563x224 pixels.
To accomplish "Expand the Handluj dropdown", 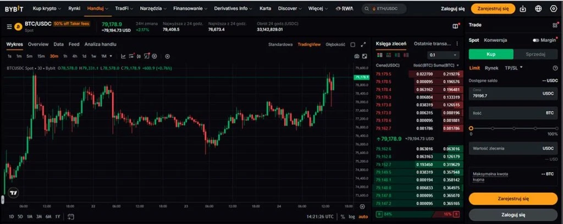I will pos(98,8).
